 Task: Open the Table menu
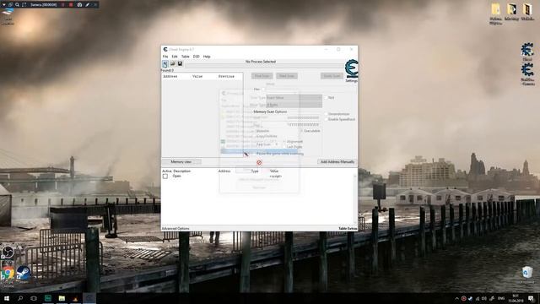(x=186, y=57)
